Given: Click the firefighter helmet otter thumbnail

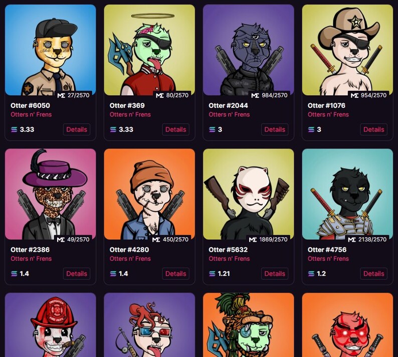Looking at the screenshot, I should coord(51,325).
